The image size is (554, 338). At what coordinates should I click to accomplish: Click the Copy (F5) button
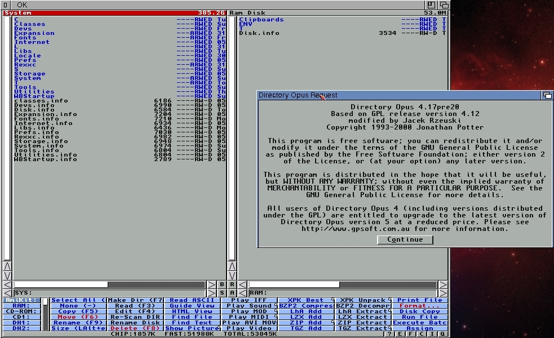coord(78,312)
